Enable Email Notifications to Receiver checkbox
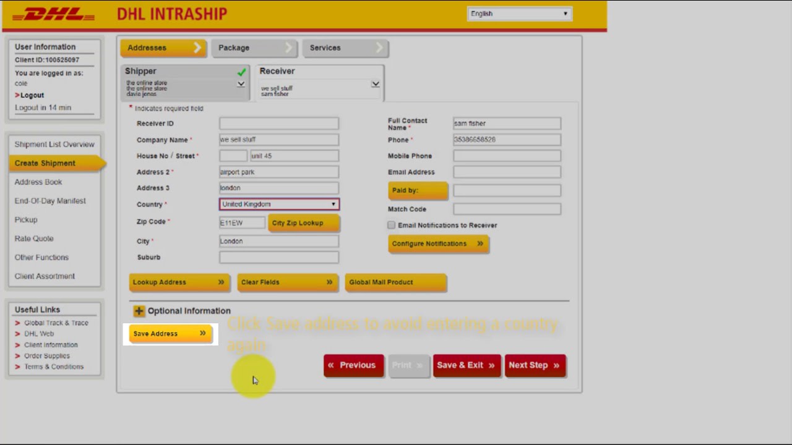The width and height of the screenshot is (792, 445). (391, 225)
